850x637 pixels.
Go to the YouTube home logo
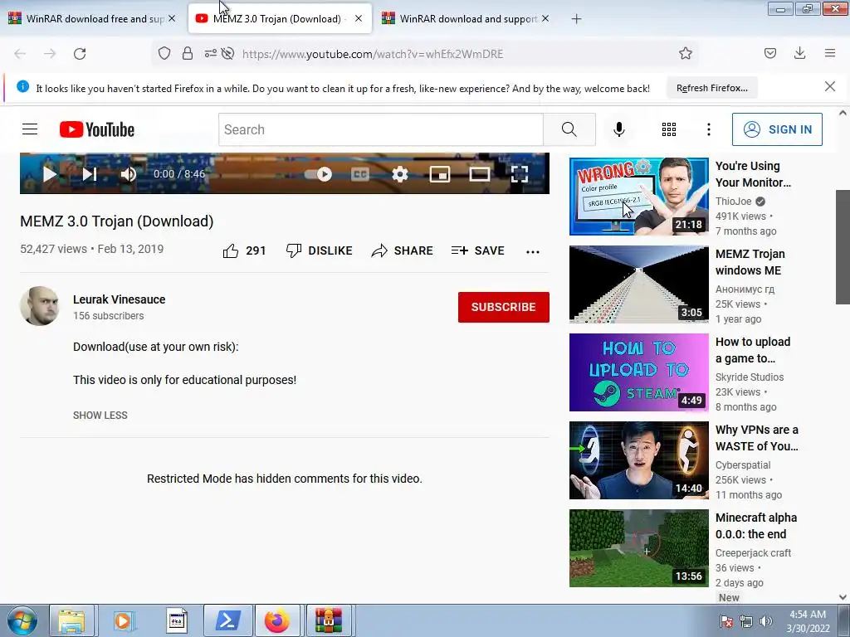click(x=97, y=129)
